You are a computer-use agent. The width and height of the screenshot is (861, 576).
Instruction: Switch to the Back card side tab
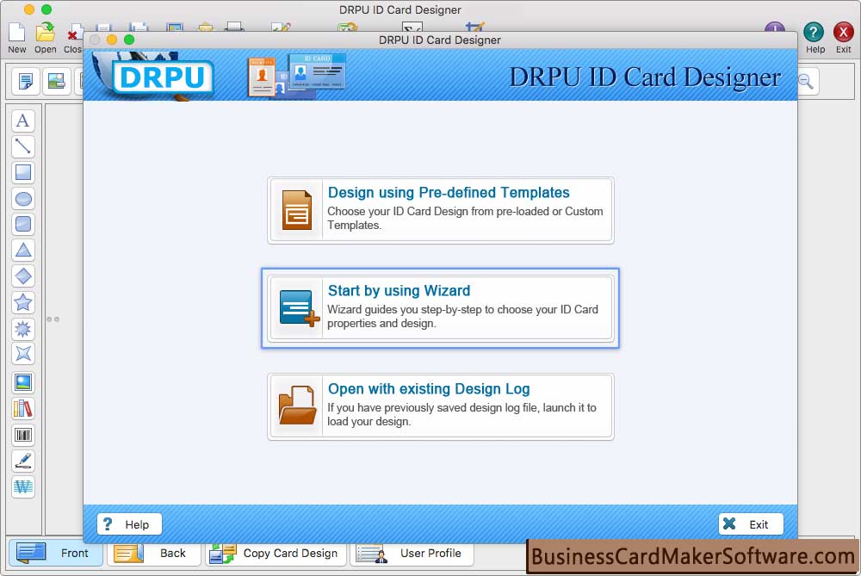pyautogui.click(x=154, y=554)
